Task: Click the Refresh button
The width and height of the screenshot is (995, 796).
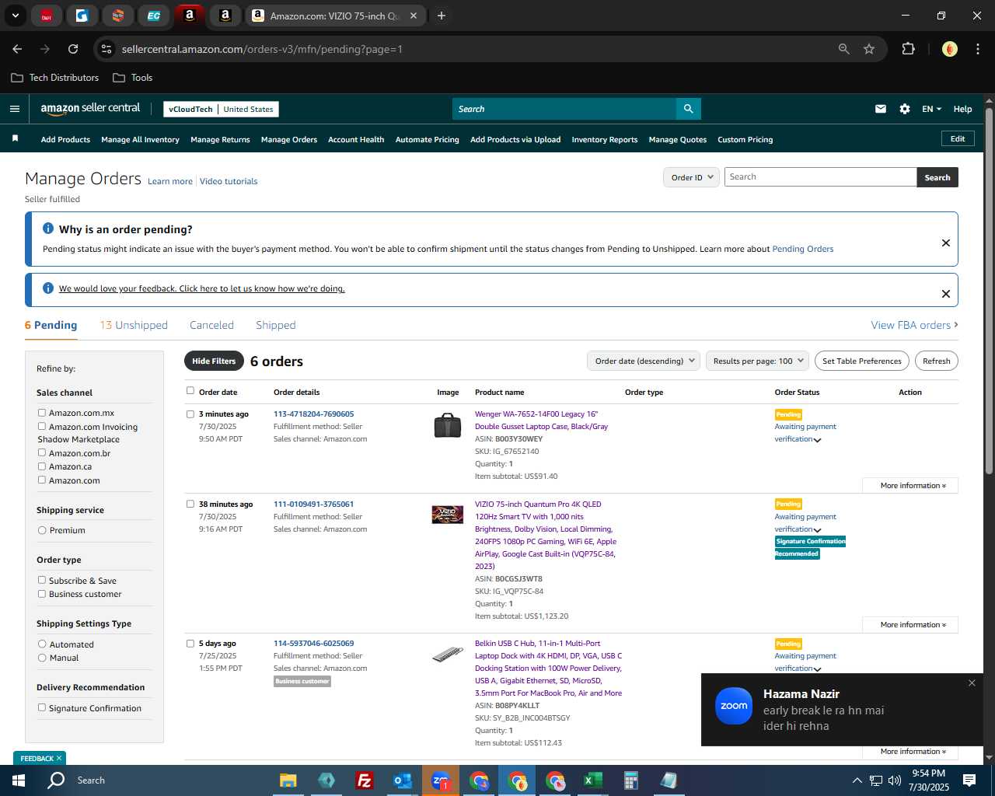Action: click(x=937, y=361)
